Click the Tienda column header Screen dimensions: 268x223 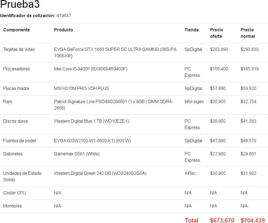(x=192, y=30)
